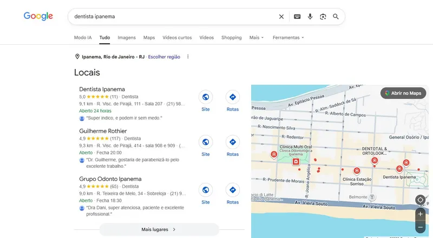The width and height of the screenshot is (433, 238).
Task: Click the 'Av. Vieira Souto' label above 'Rio Ipanema'
Action: coord(311,203)
